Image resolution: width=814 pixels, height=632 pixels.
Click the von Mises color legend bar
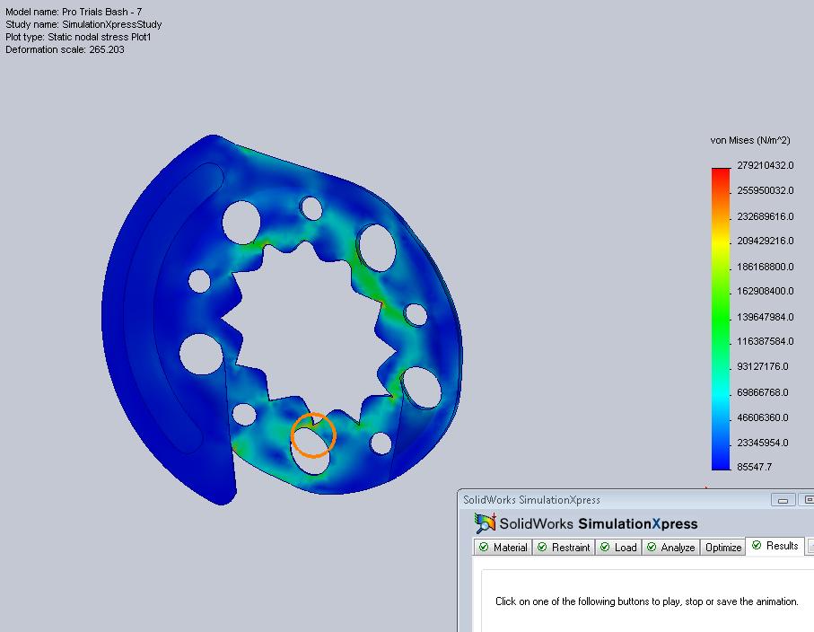tap(721, 319)
